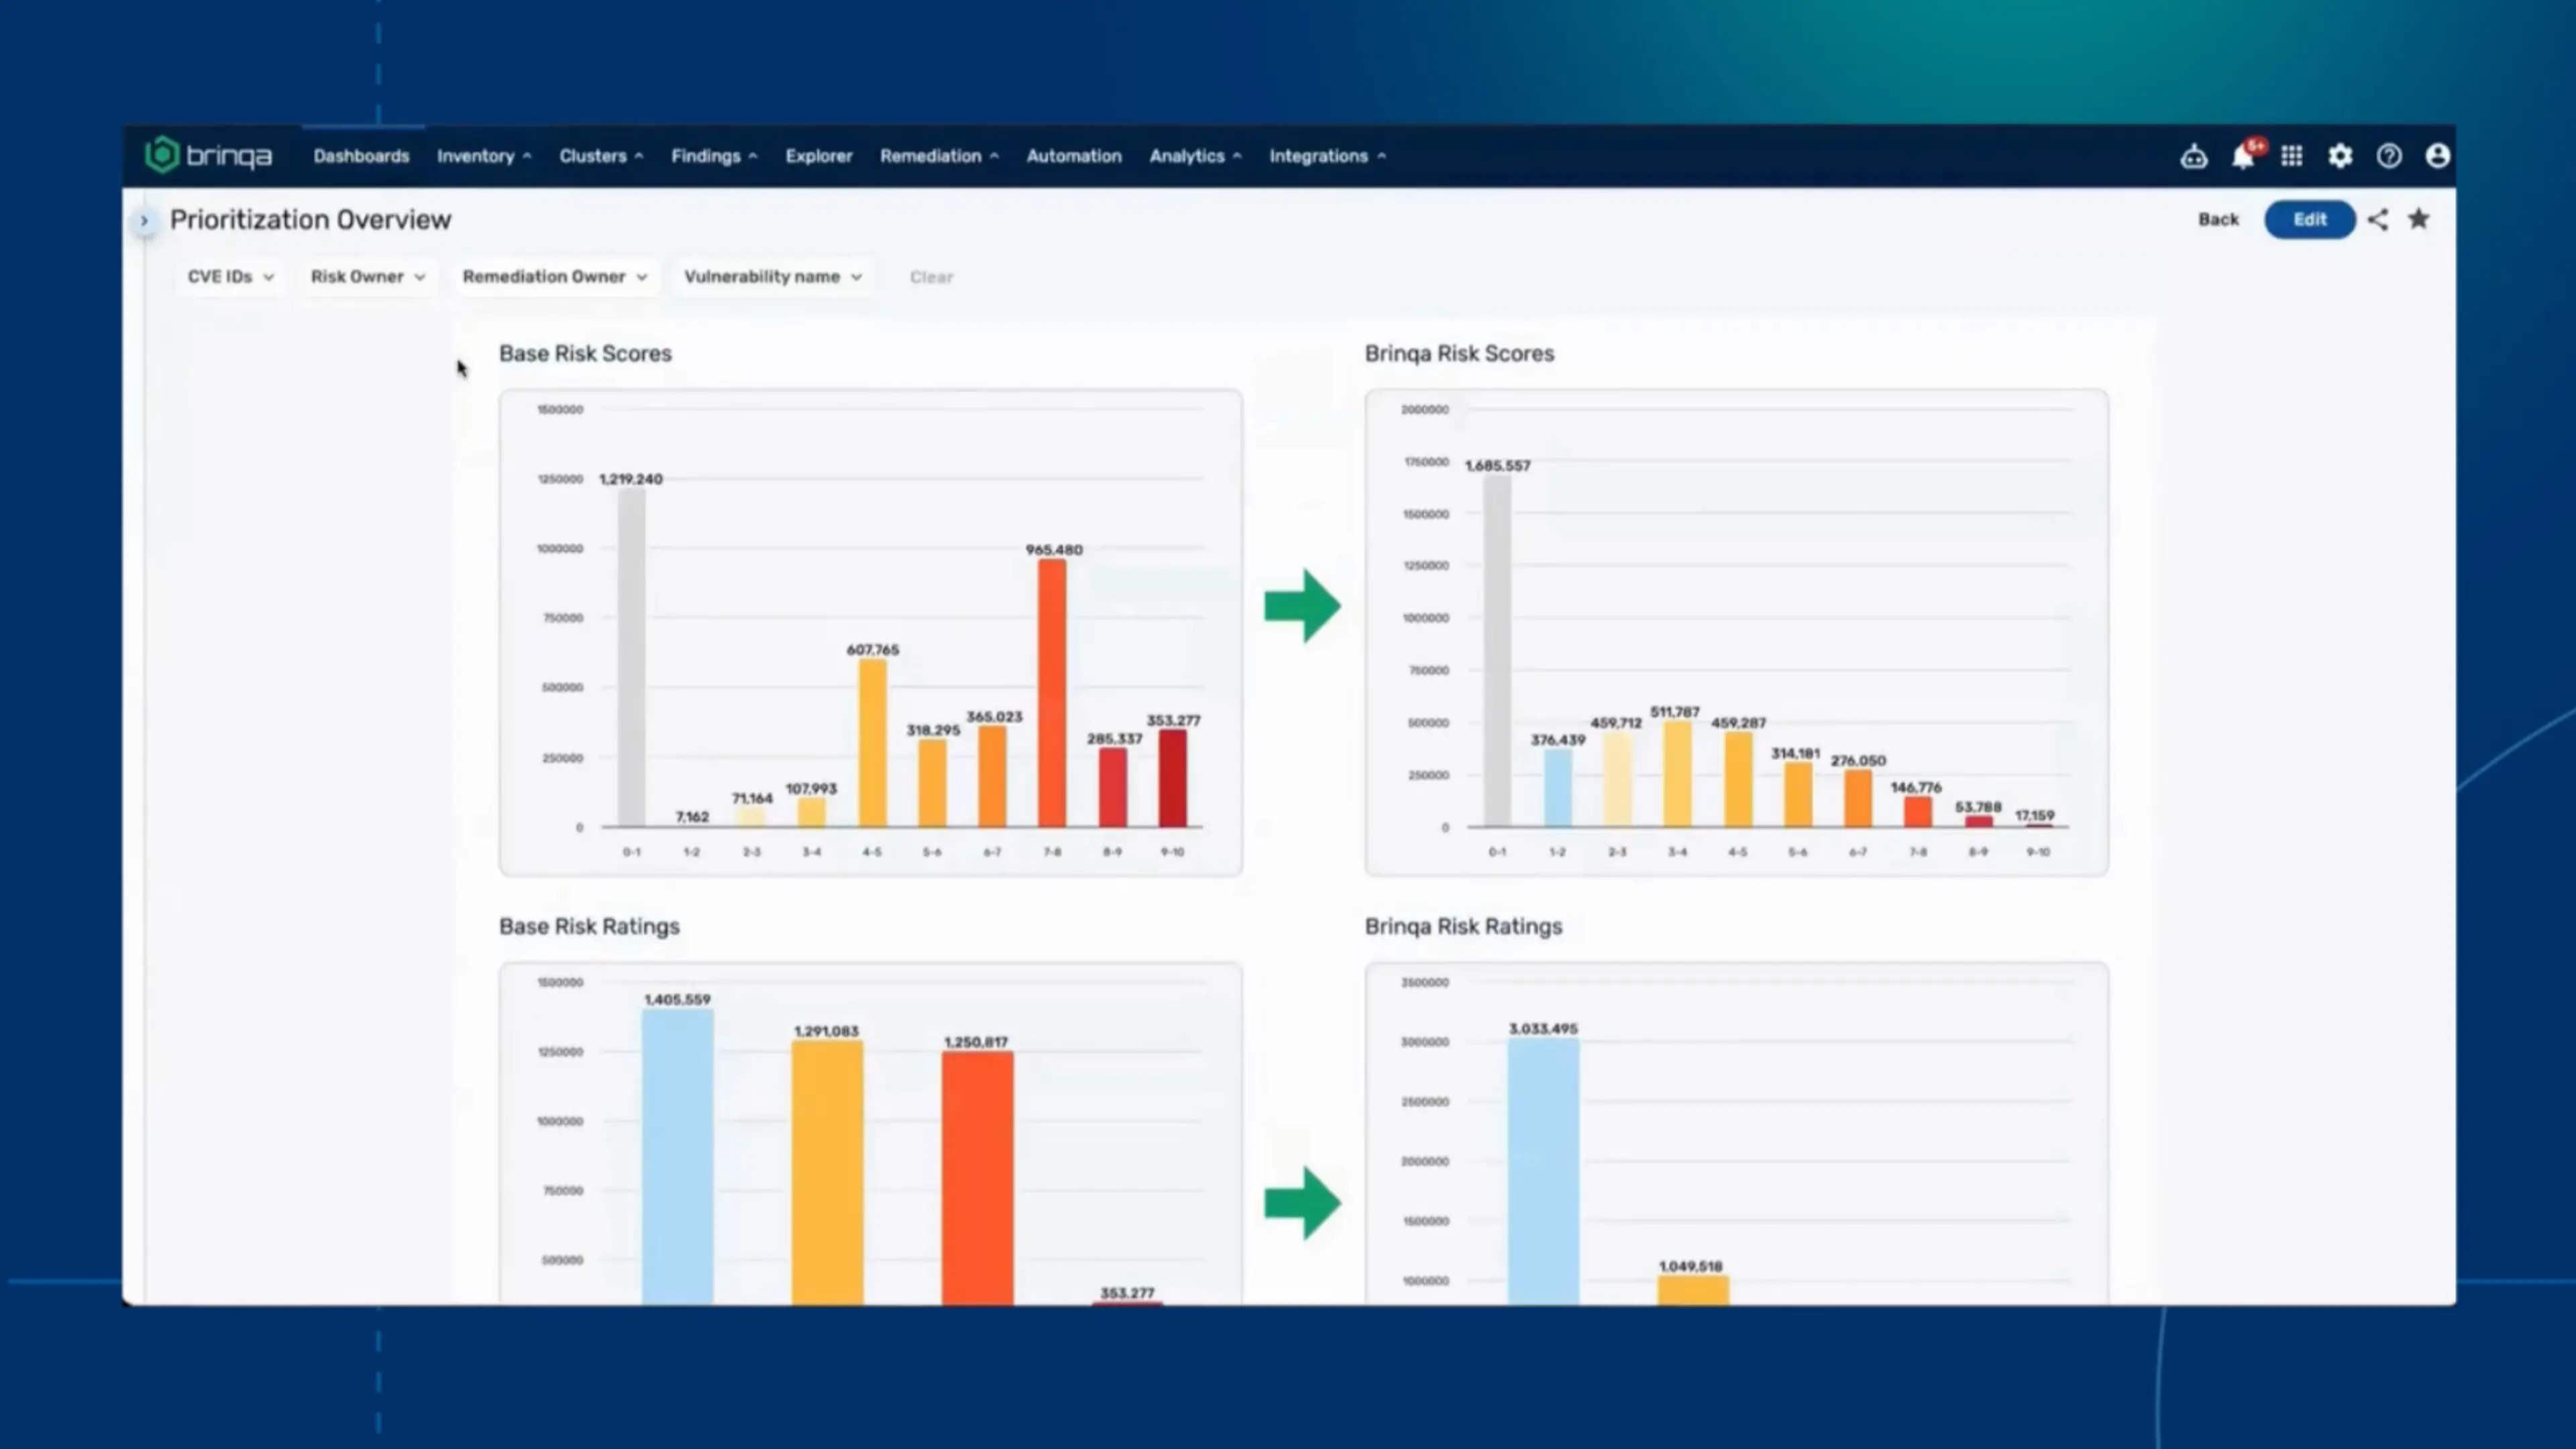Open the Findings menu
This screenshot has width=2576, height=1449.
[x=713, y=156]
